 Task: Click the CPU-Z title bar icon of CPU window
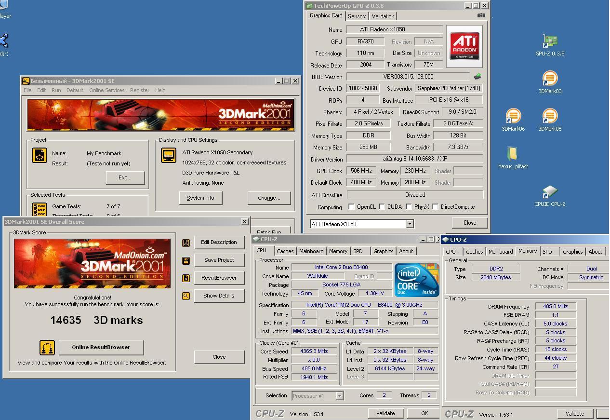[256, 239]
